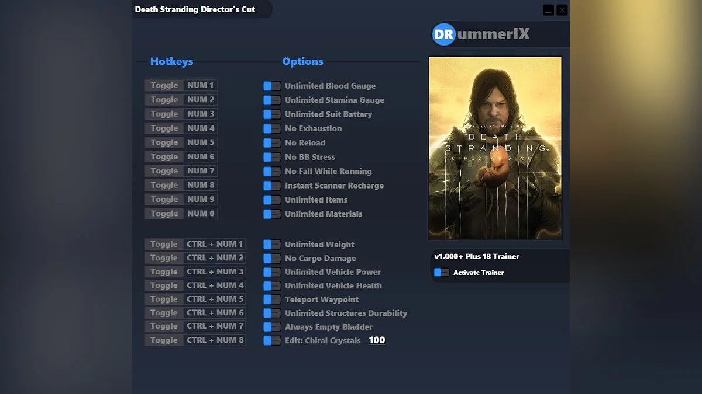Activate the No Reload option
This screenshot has height=394, width=702.
click(271, 142)
